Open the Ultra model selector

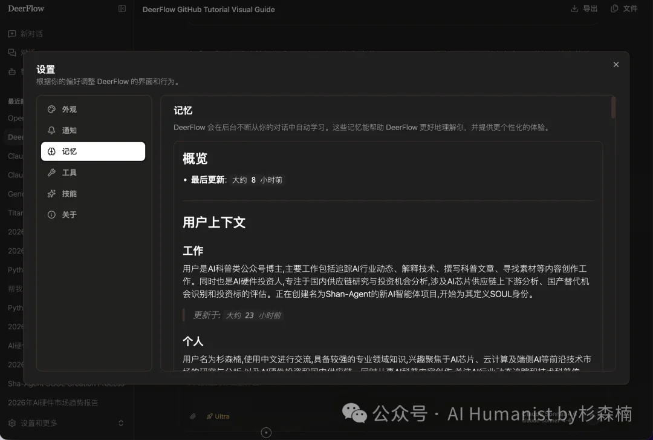[219, 416]
